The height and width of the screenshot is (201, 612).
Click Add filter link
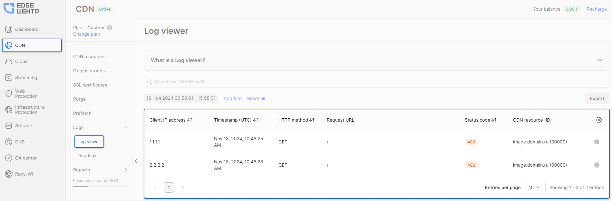[x=233, y=98]
